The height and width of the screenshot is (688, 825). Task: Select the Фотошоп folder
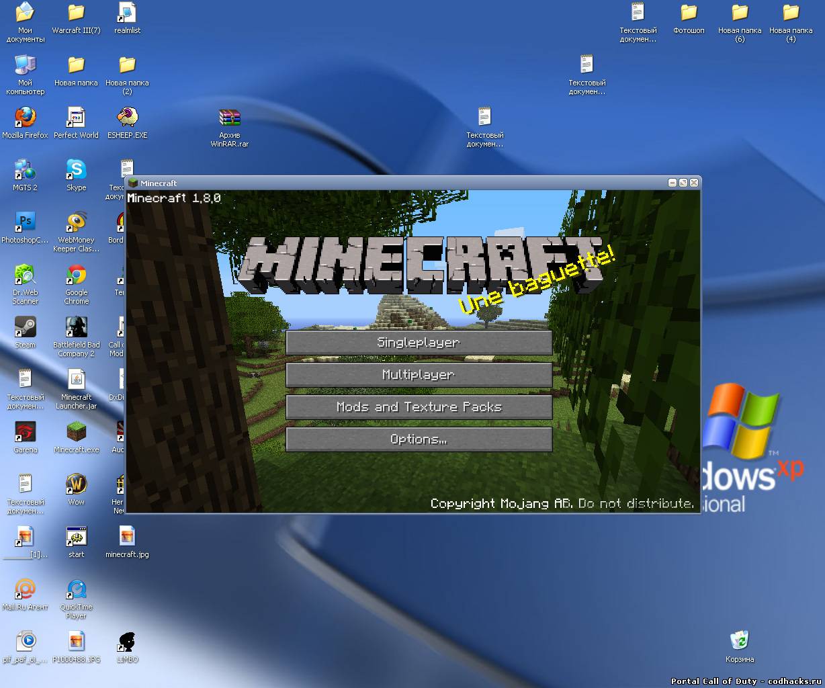689,12
